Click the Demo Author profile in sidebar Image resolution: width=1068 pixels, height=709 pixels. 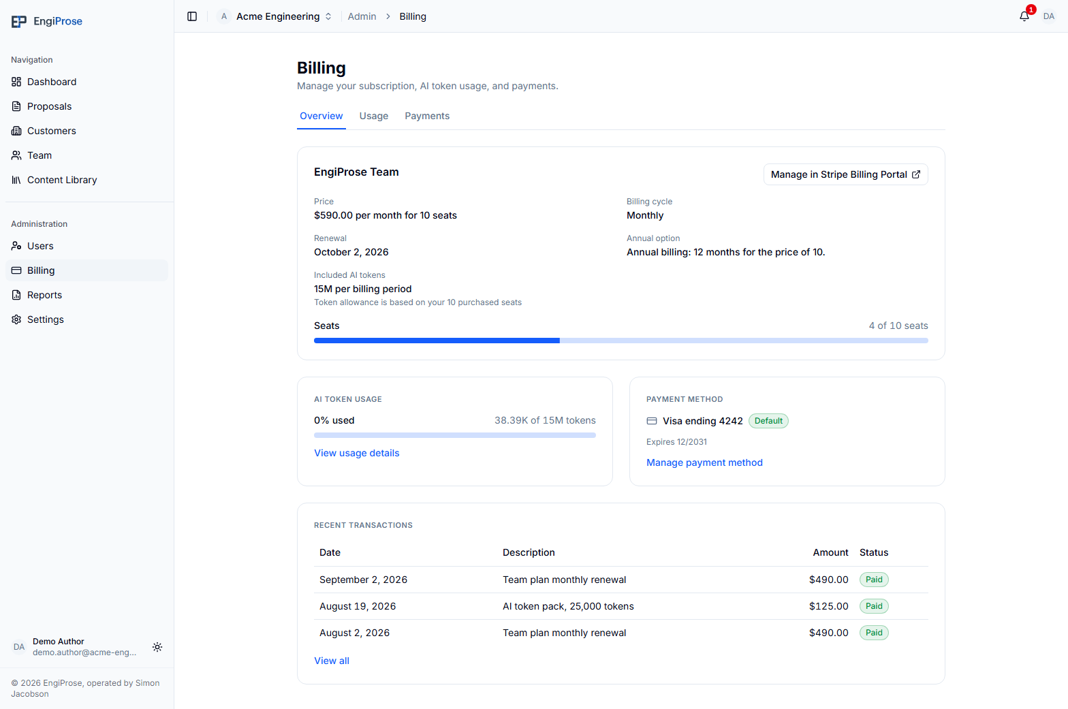[x=75, y=647]
